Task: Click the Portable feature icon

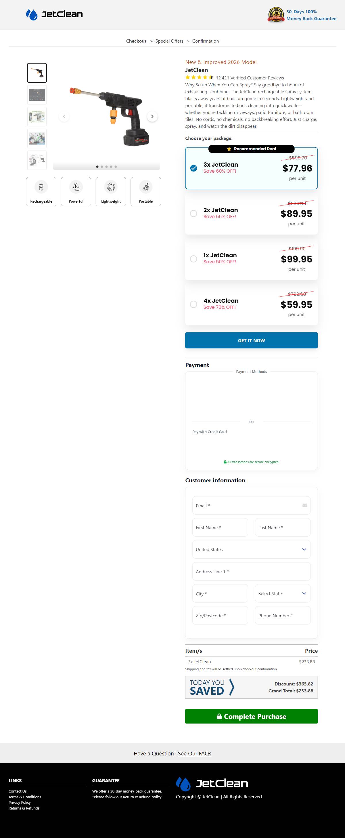Action: coord(145,187)
